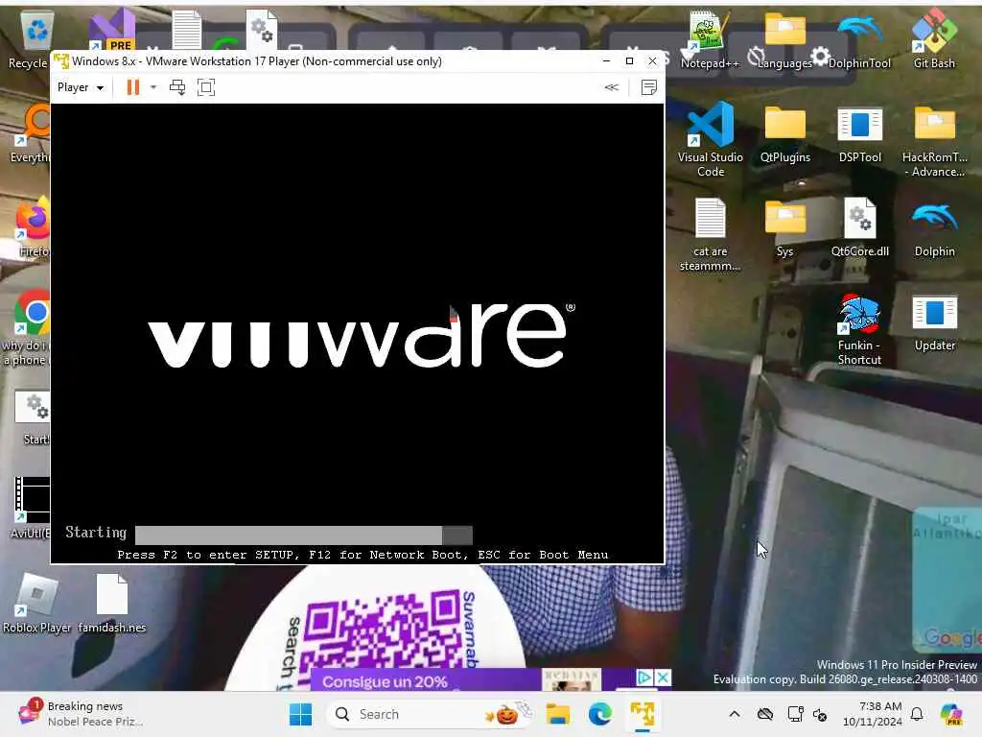Open the Sys folder
The height and width of the screenshot is (737, 982).
click(x=784, y=228)
